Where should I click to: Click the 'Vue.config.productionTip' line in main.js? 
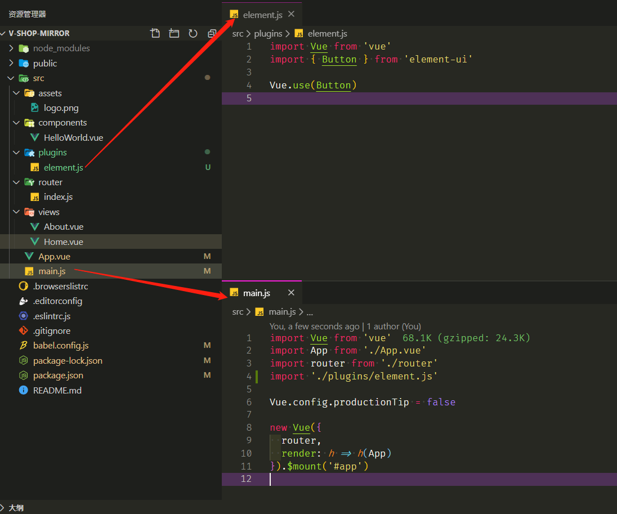pos(362,402)
